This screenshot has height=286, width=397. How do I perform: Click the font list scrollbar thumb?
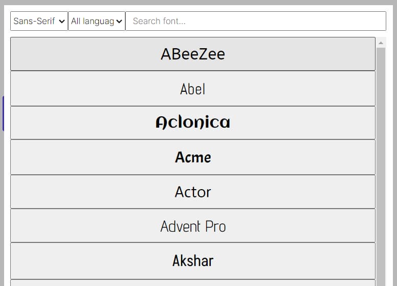[381, 167]
